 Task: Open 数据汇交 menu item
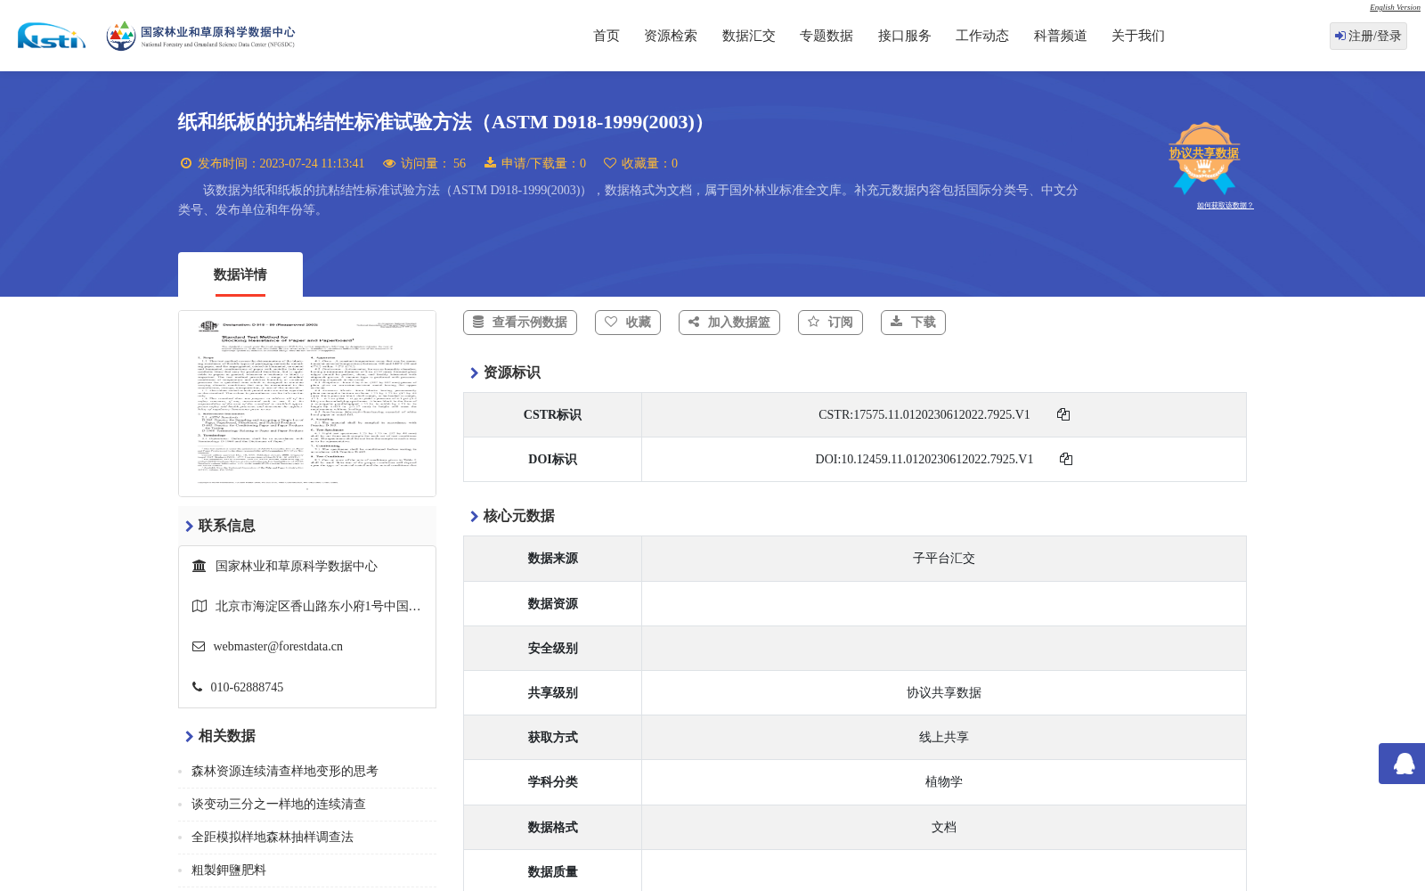click(749, 36)
